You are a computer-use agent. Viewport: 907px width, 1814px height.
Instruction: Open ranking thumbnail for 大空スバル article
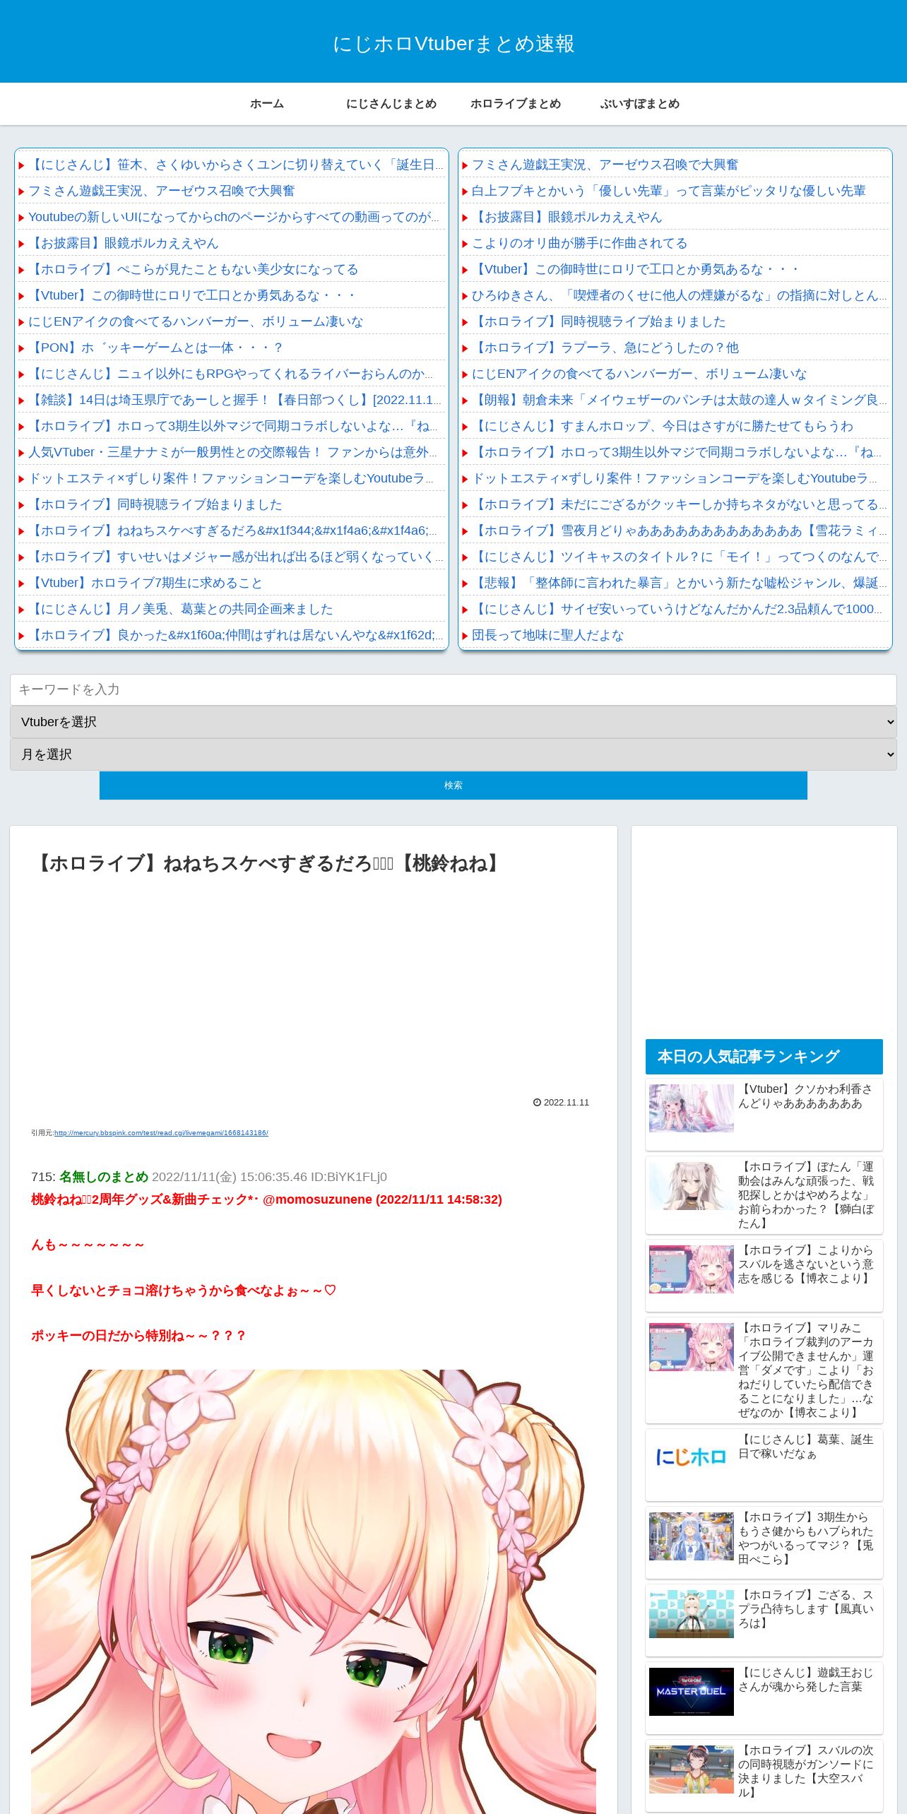692,1769
